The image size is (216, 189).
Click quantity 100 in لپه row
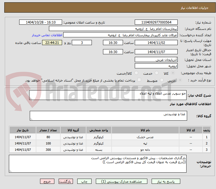48,143
